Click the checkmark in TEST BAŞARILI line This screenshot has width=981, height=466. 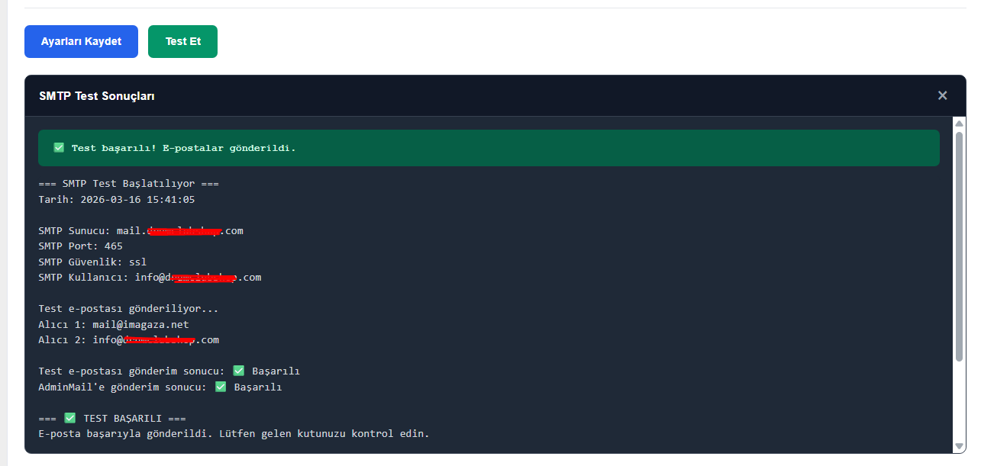tap(70, 419)
